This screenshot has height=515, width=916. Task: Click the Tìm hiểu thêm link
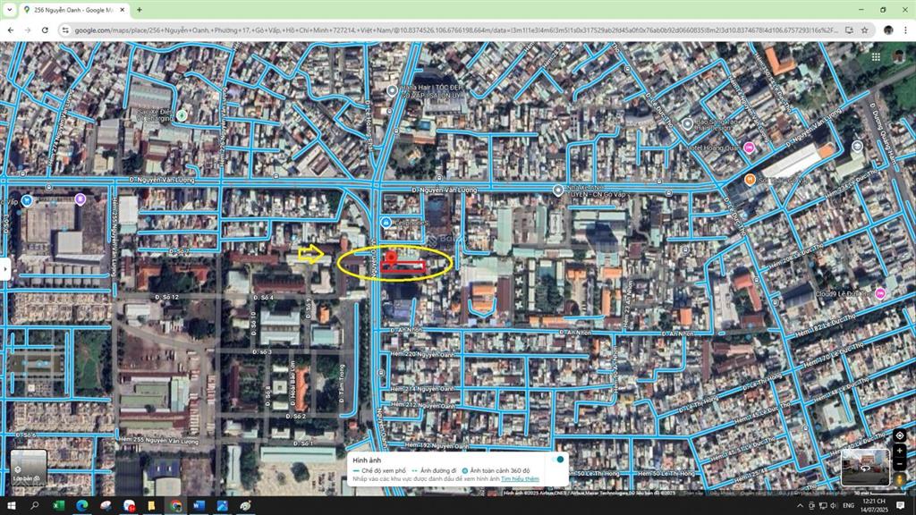point(520,479)
